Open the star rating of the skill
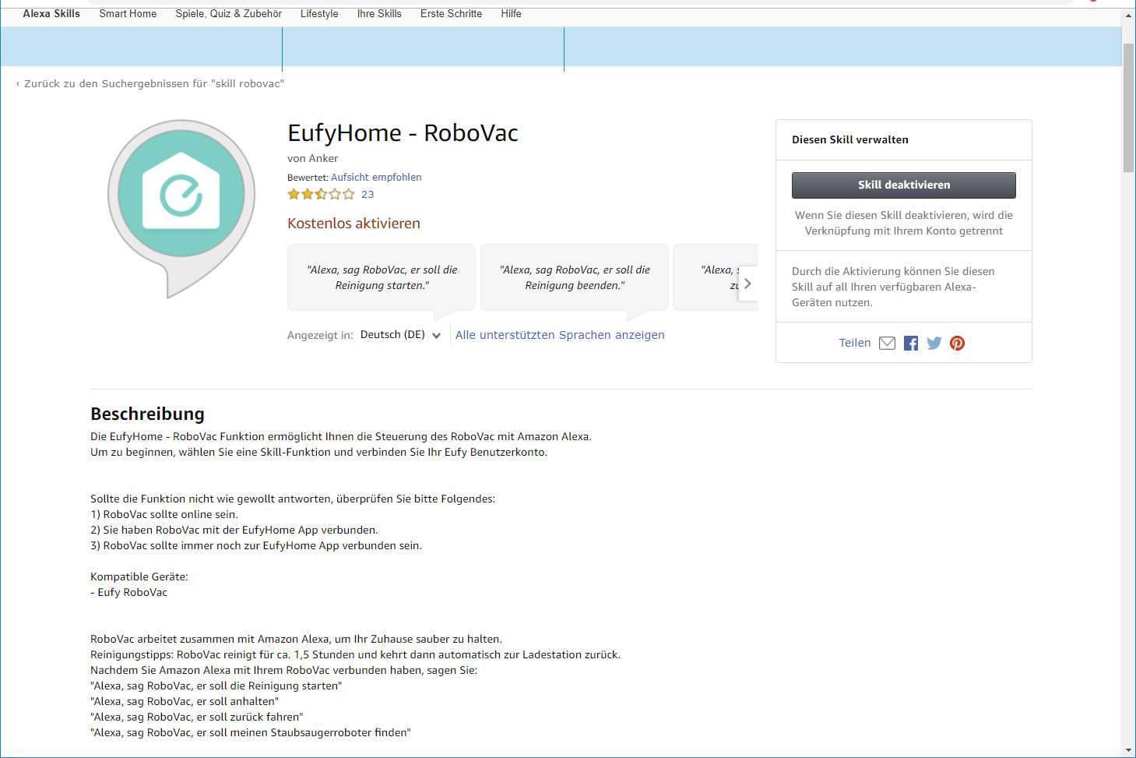This screenshot has height=758, width=1136. (321, 194)
